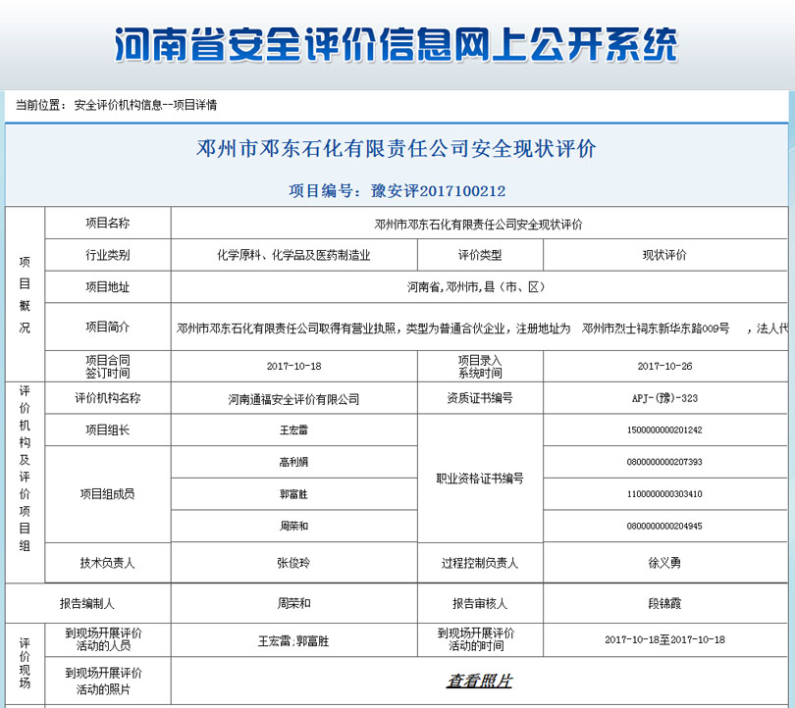Click the 评价机构及评价项目组 section header

(x=25, y=468)
